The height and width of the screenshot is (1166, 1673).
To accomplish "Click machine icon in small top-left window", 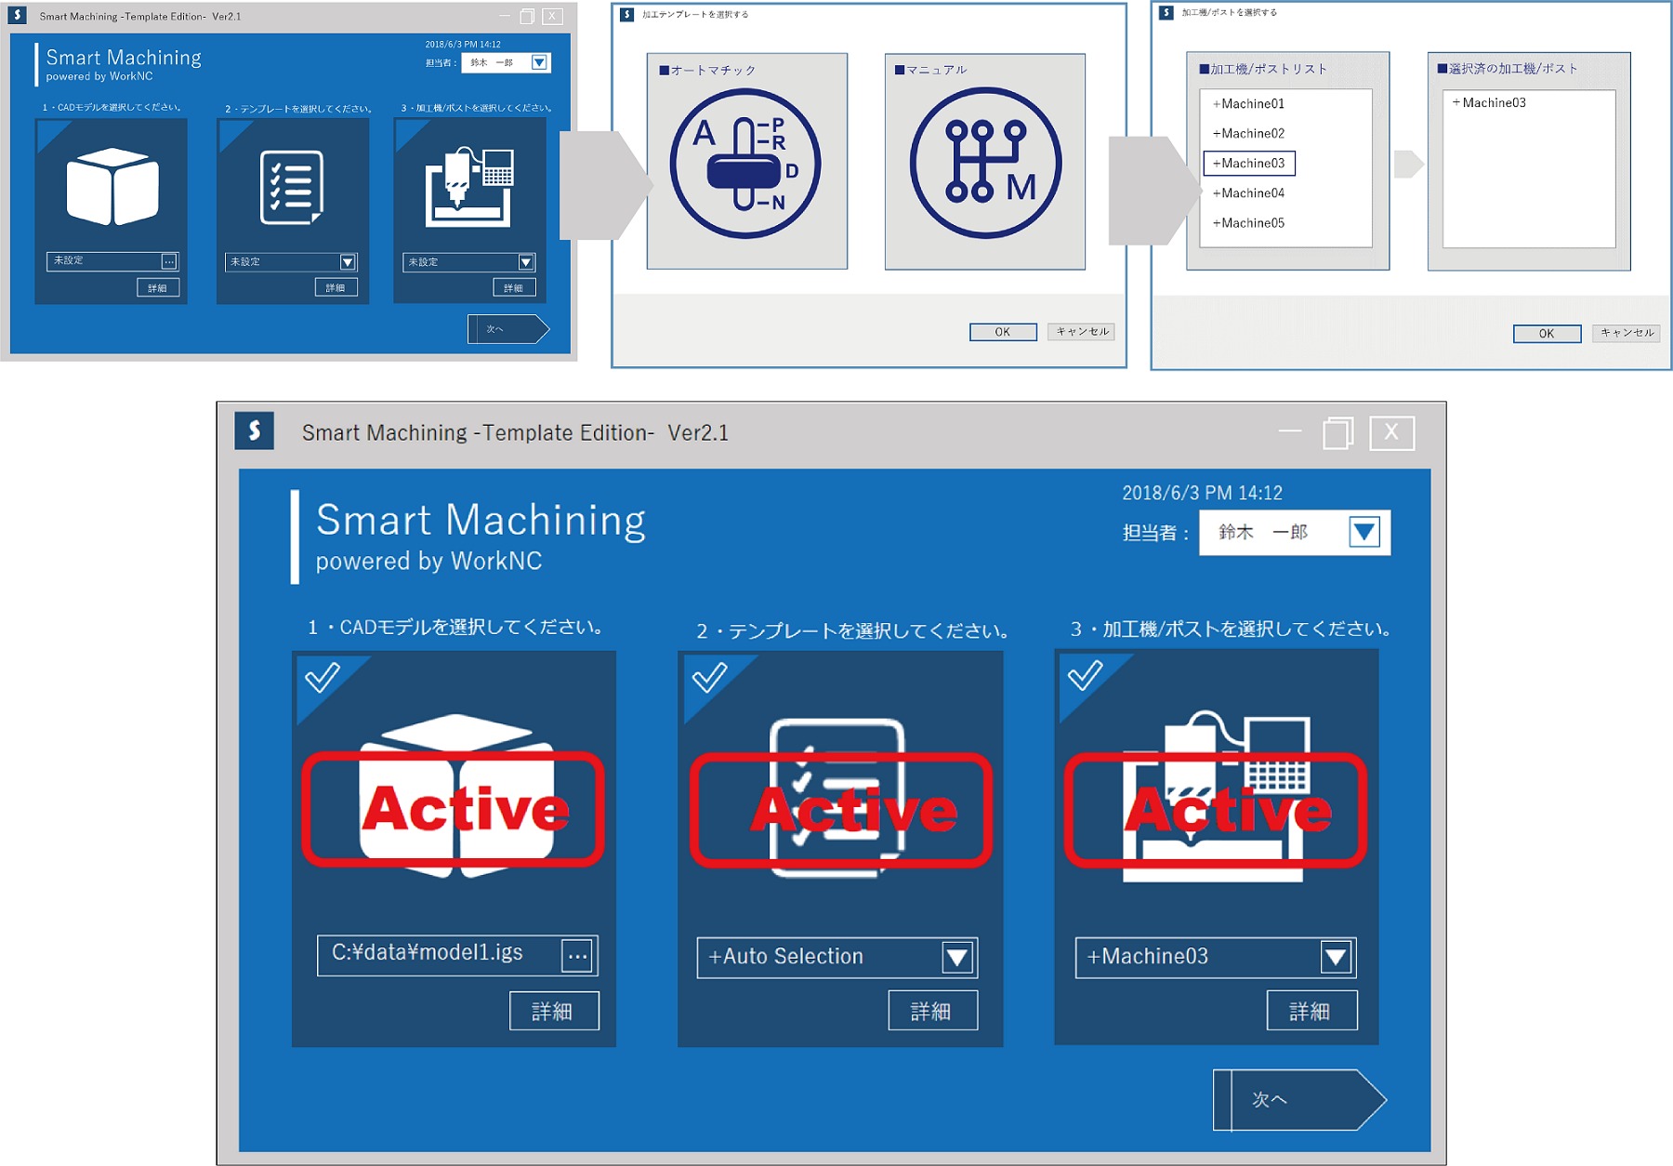I will 469,186.
